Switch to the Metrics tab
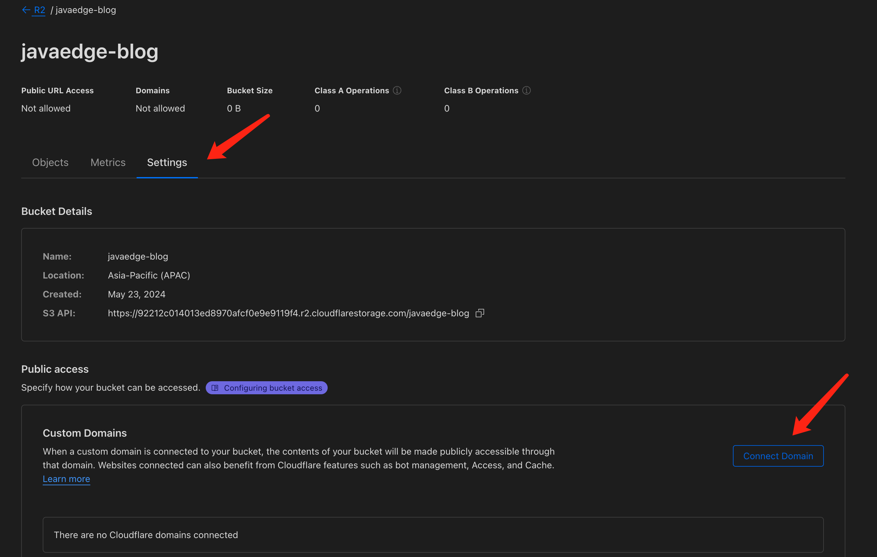Image resolution: width=877 pixels, height=557 pixels. click(x=108, y=162)
